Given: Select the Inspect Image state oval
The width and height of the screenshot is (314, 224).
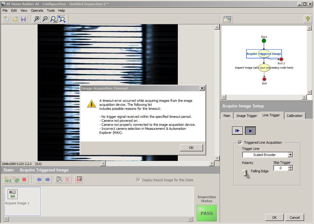Looking at the screenshot, I should coord(264,68).
